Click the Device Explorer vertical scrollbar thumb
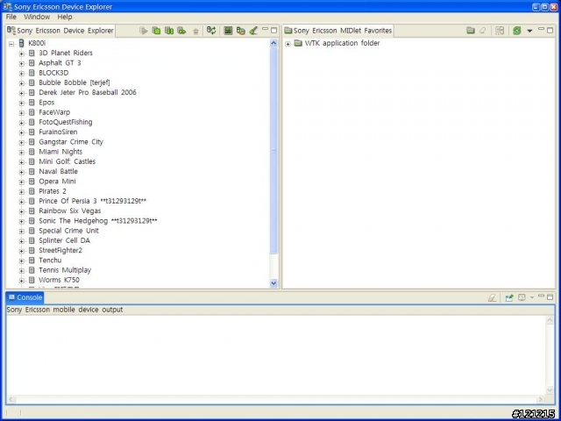This screenshot has width=561, height=421. pos(273,151)
